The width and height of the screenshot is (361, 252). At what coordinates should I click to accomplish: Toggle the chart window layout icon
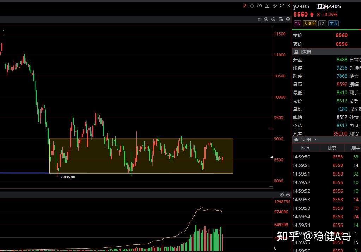(281, 19)
